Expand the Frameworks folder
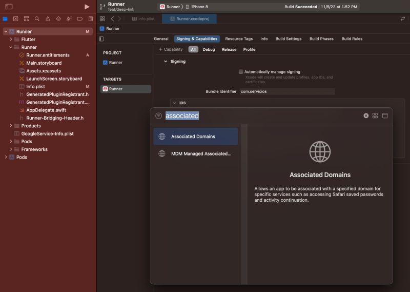Screen dimensions: 410x292 coord(11,149)
